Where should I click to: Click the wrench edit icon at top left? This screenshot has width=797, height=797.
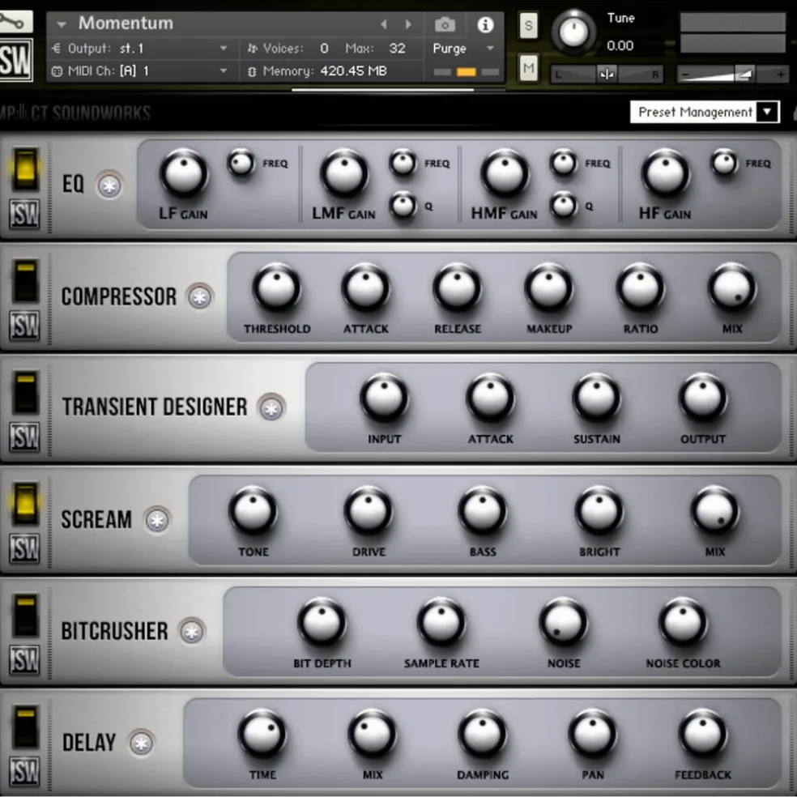tap(15, 22)
